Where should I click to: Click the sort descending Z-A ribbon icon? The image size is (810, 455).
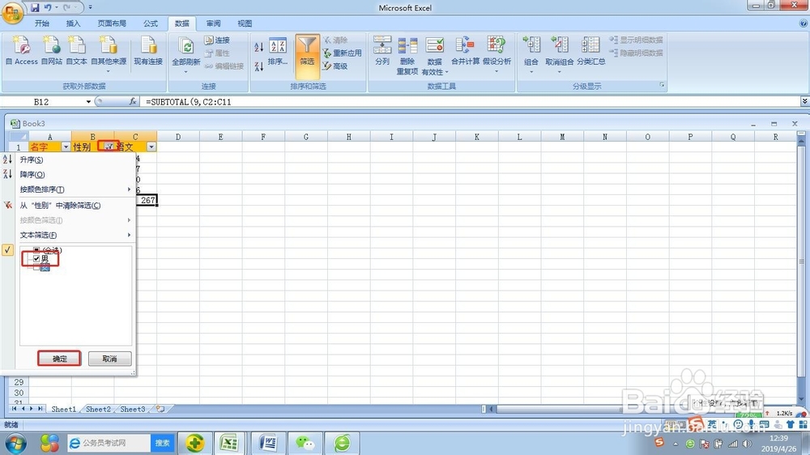pos(259,66)
